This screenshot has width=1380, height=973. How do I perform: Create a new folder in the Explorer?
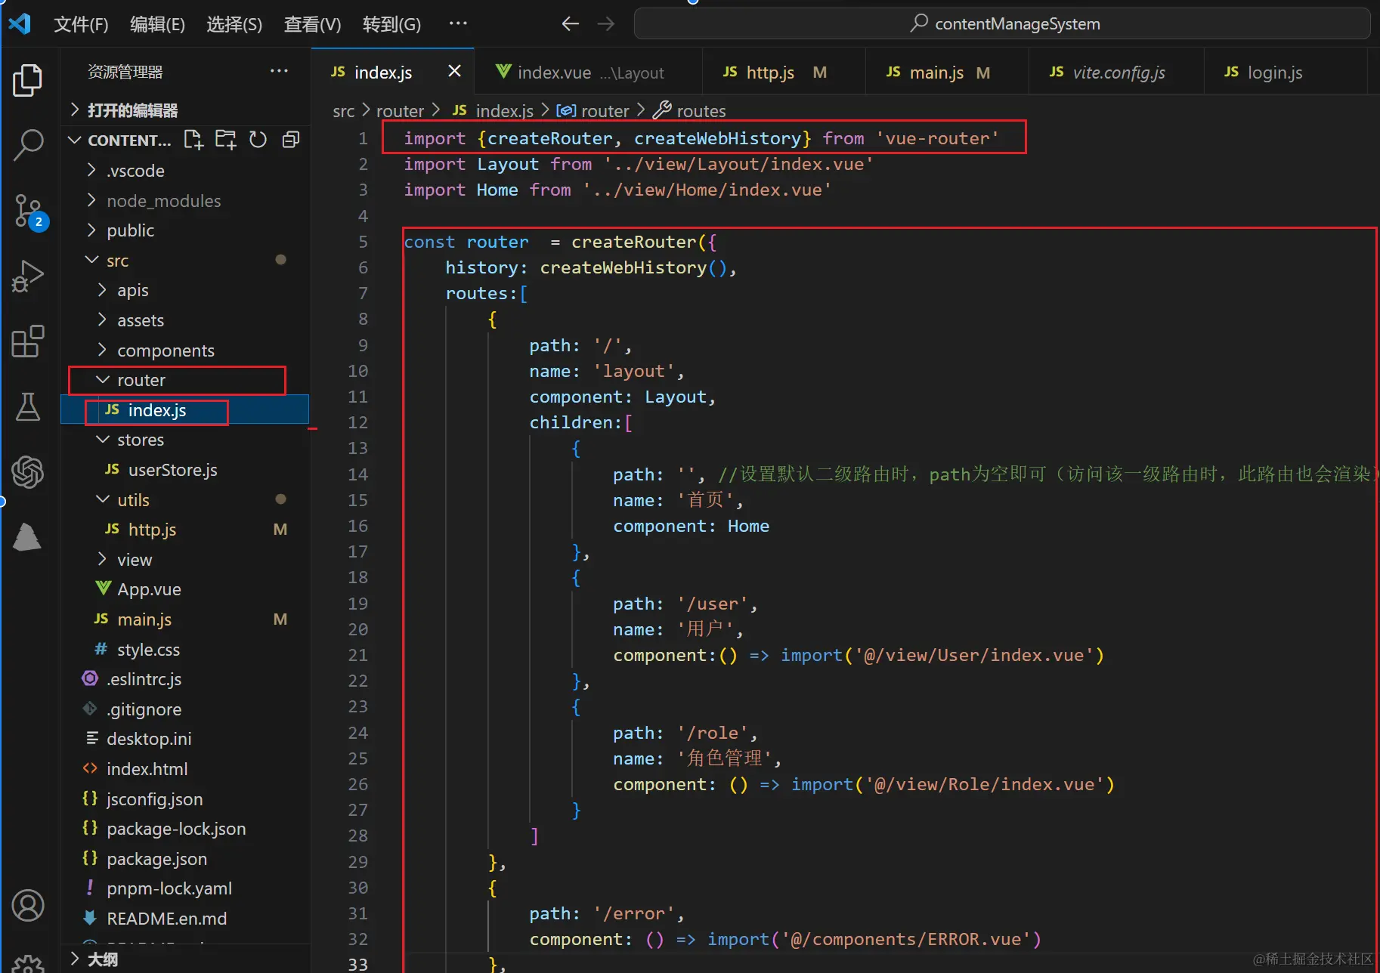coord(225,139)
